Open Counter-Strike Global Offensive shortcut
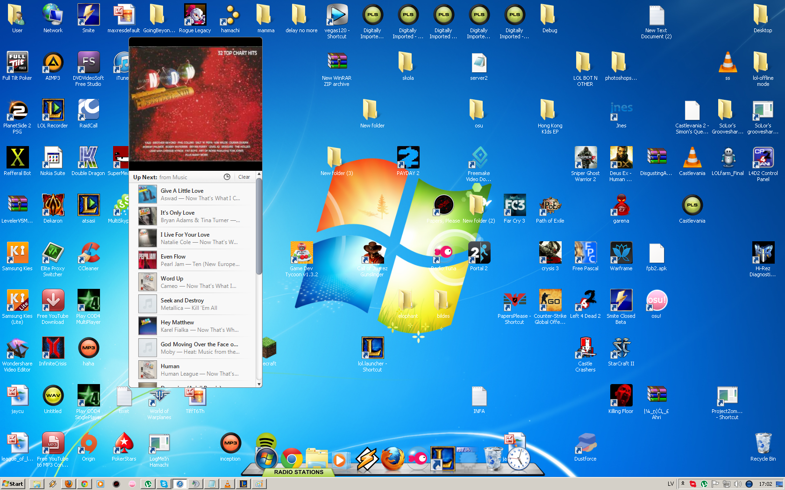The height and width of the screenshot is (490, 785). click(x=550, y=301)
